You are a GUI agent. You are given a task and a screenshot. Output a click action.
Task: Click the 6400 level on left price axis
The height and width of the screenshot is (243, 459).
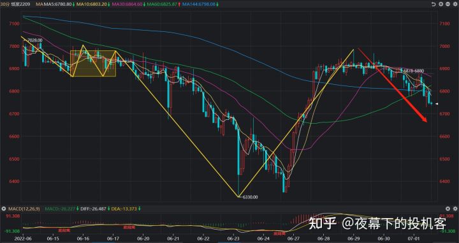click(14, 182)
